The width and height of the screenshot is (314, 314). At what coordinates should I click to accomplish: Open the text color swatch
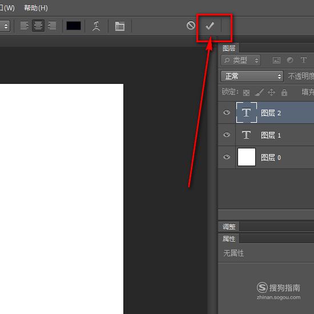point(74,26)
